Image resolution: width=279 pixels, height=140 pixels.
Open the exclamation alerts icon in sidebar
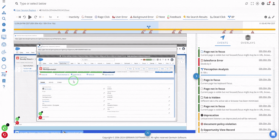[4, 25]
